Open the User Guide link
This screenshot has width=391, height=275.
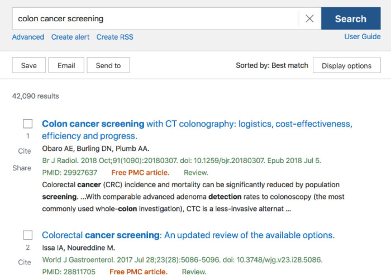pyautogui.click(x=363, y=36)
